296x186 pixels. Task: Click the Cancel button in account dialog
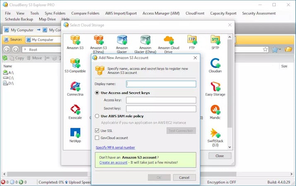(184, 177)
